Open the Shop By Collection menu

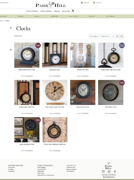(x=32, y=11)
